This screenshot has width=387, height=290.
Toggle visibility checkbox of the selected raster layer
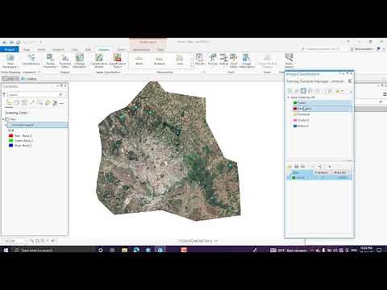pos(9,125)
